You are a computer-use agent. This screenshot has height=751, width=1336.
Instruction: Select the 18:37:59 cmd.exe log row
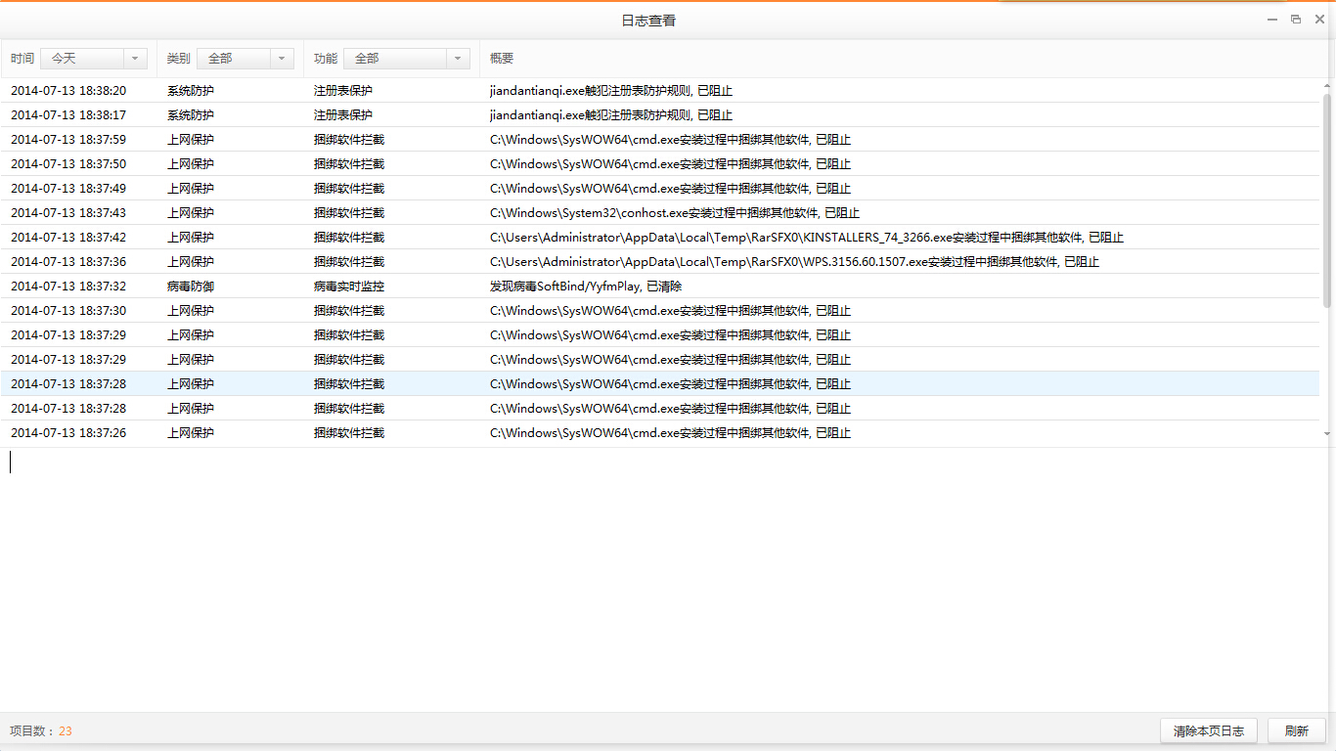tap(670, 140)
